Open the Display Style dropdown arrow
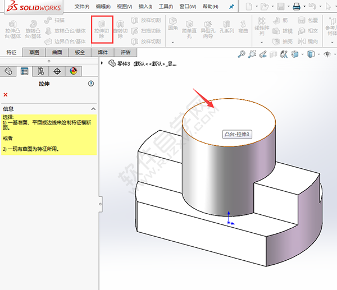The width and height of the screenshot is (337, 290). click(x=318, y=54)
